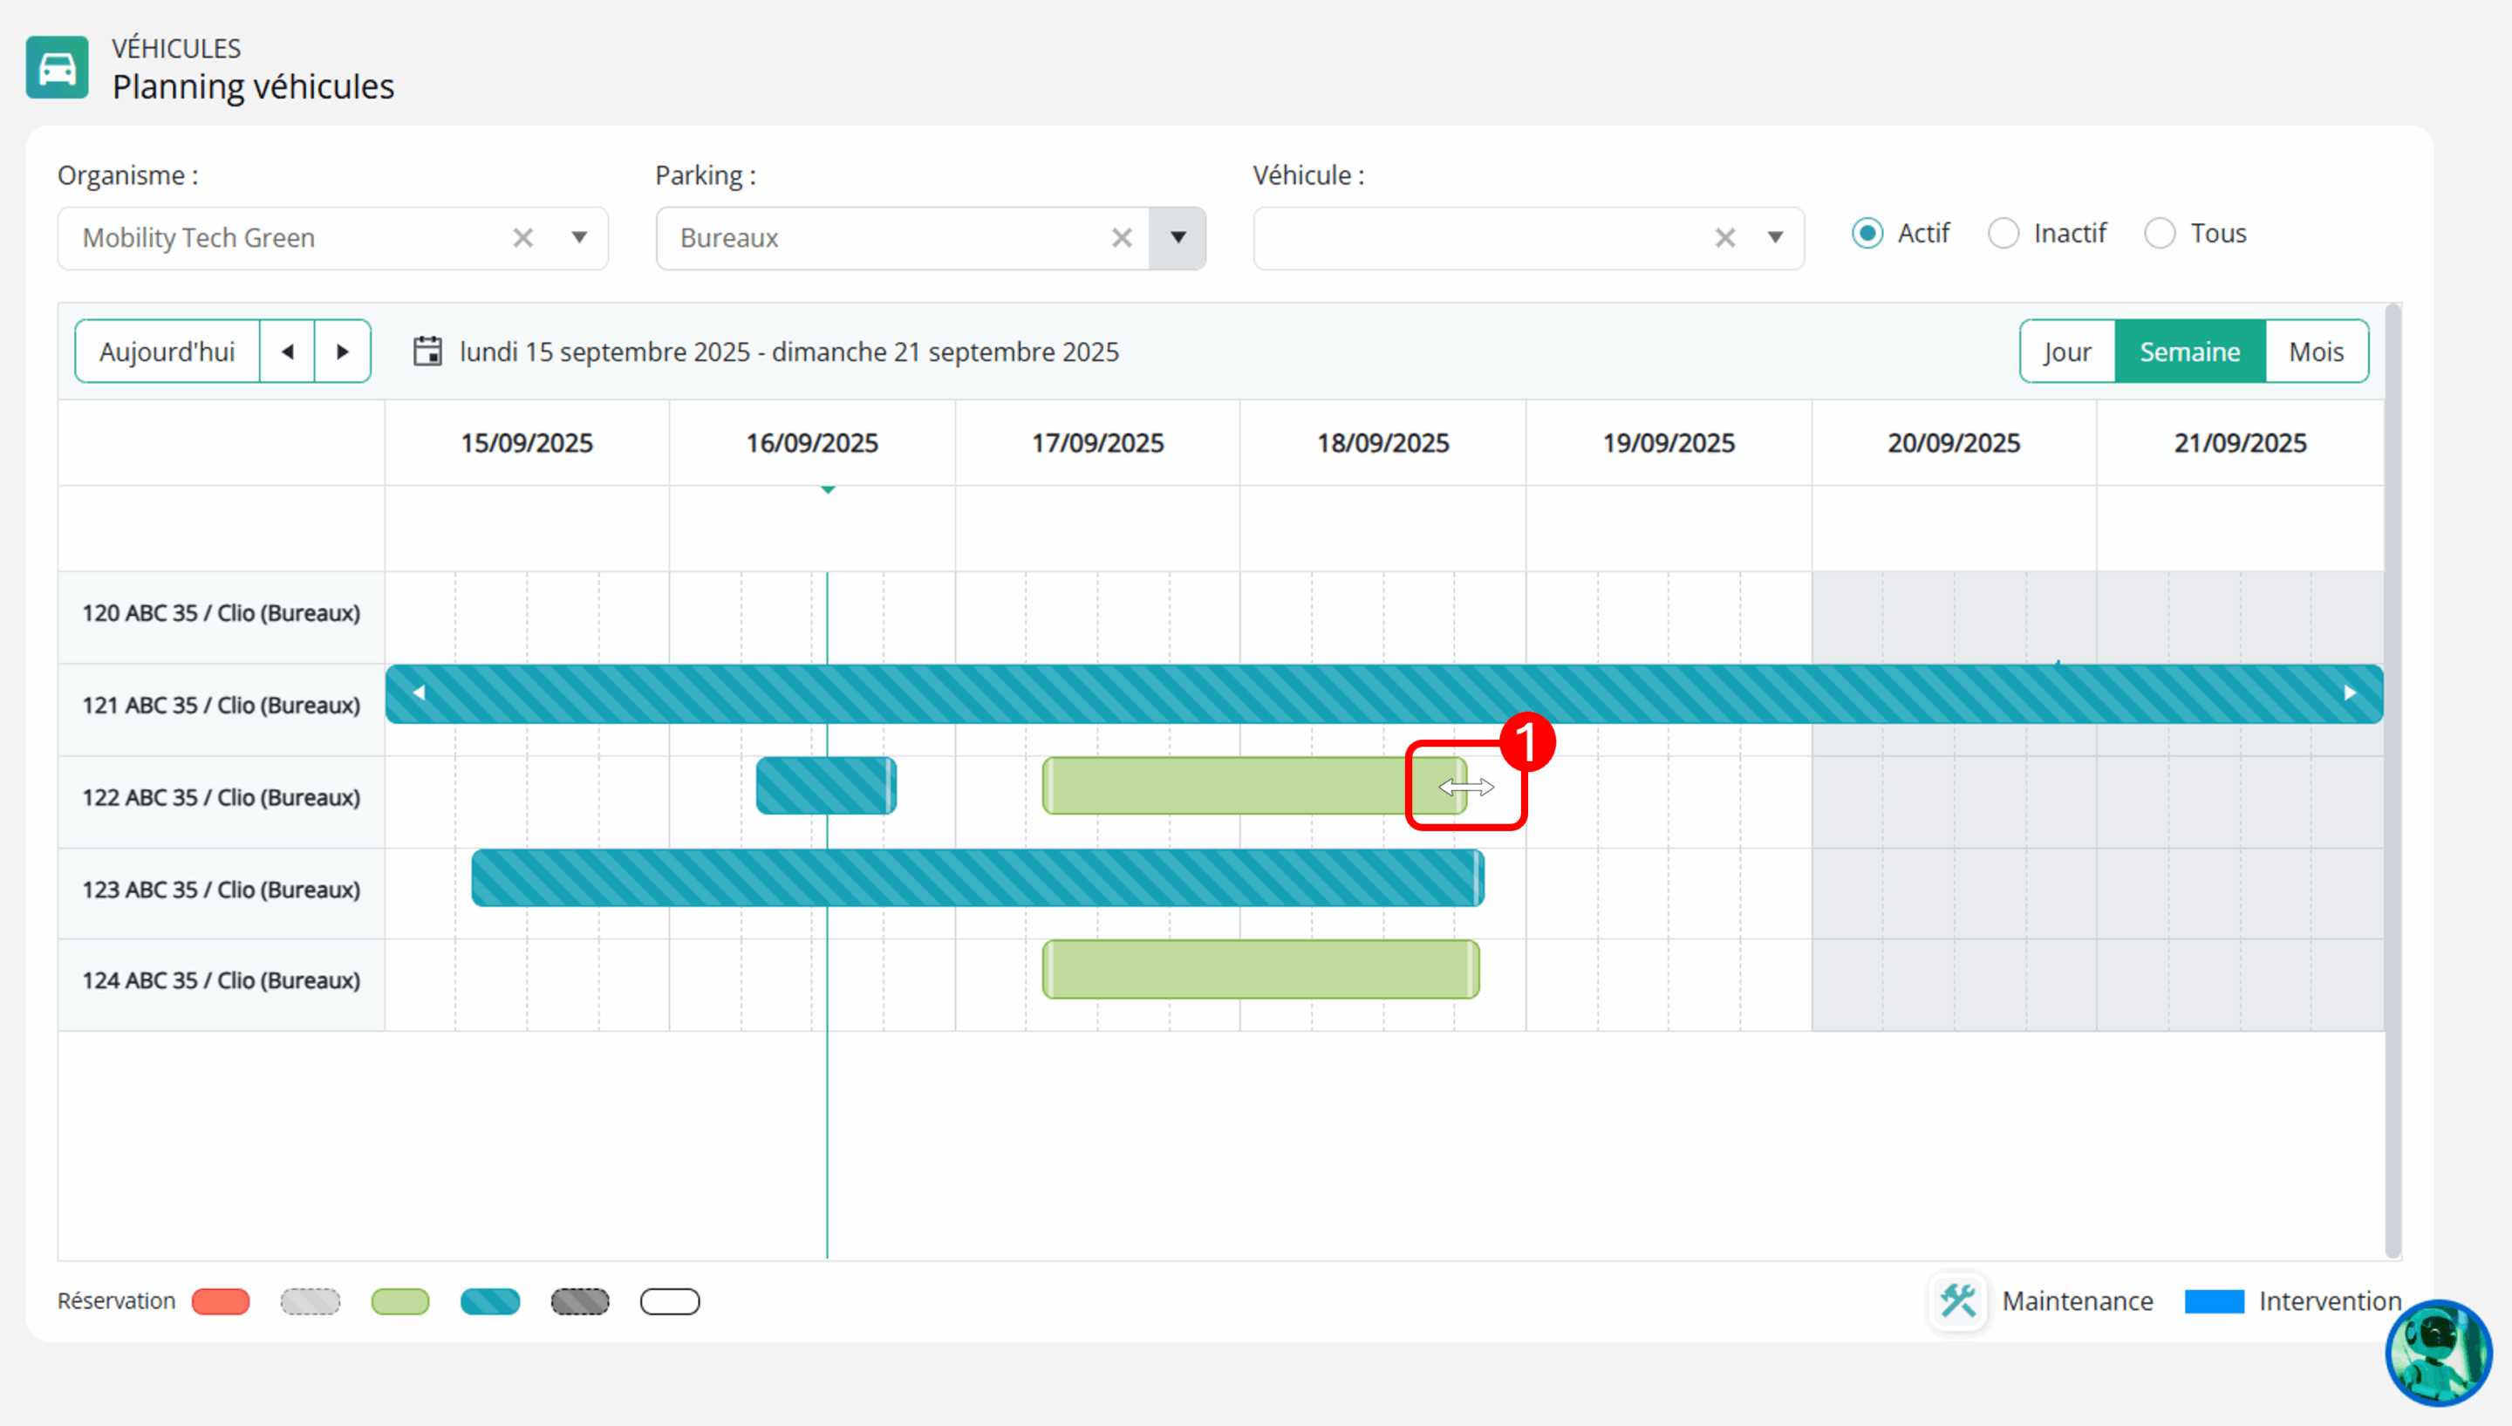Clear the Parking Bureaux selection
The image size is (2512, 1426).
[1122, 238]
